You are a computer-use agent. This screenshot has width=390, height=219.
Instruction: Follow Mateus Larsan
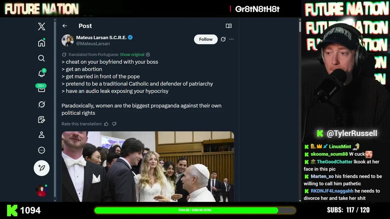[206, 39]
